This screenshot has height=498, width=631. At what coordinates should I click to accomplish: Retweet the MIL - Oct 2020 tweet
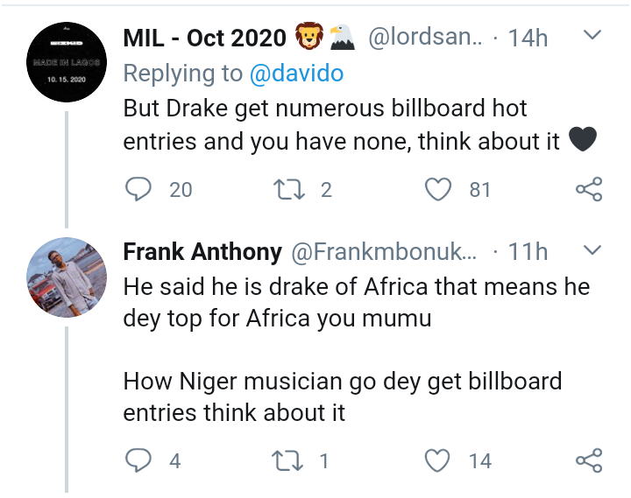(288, 190)
